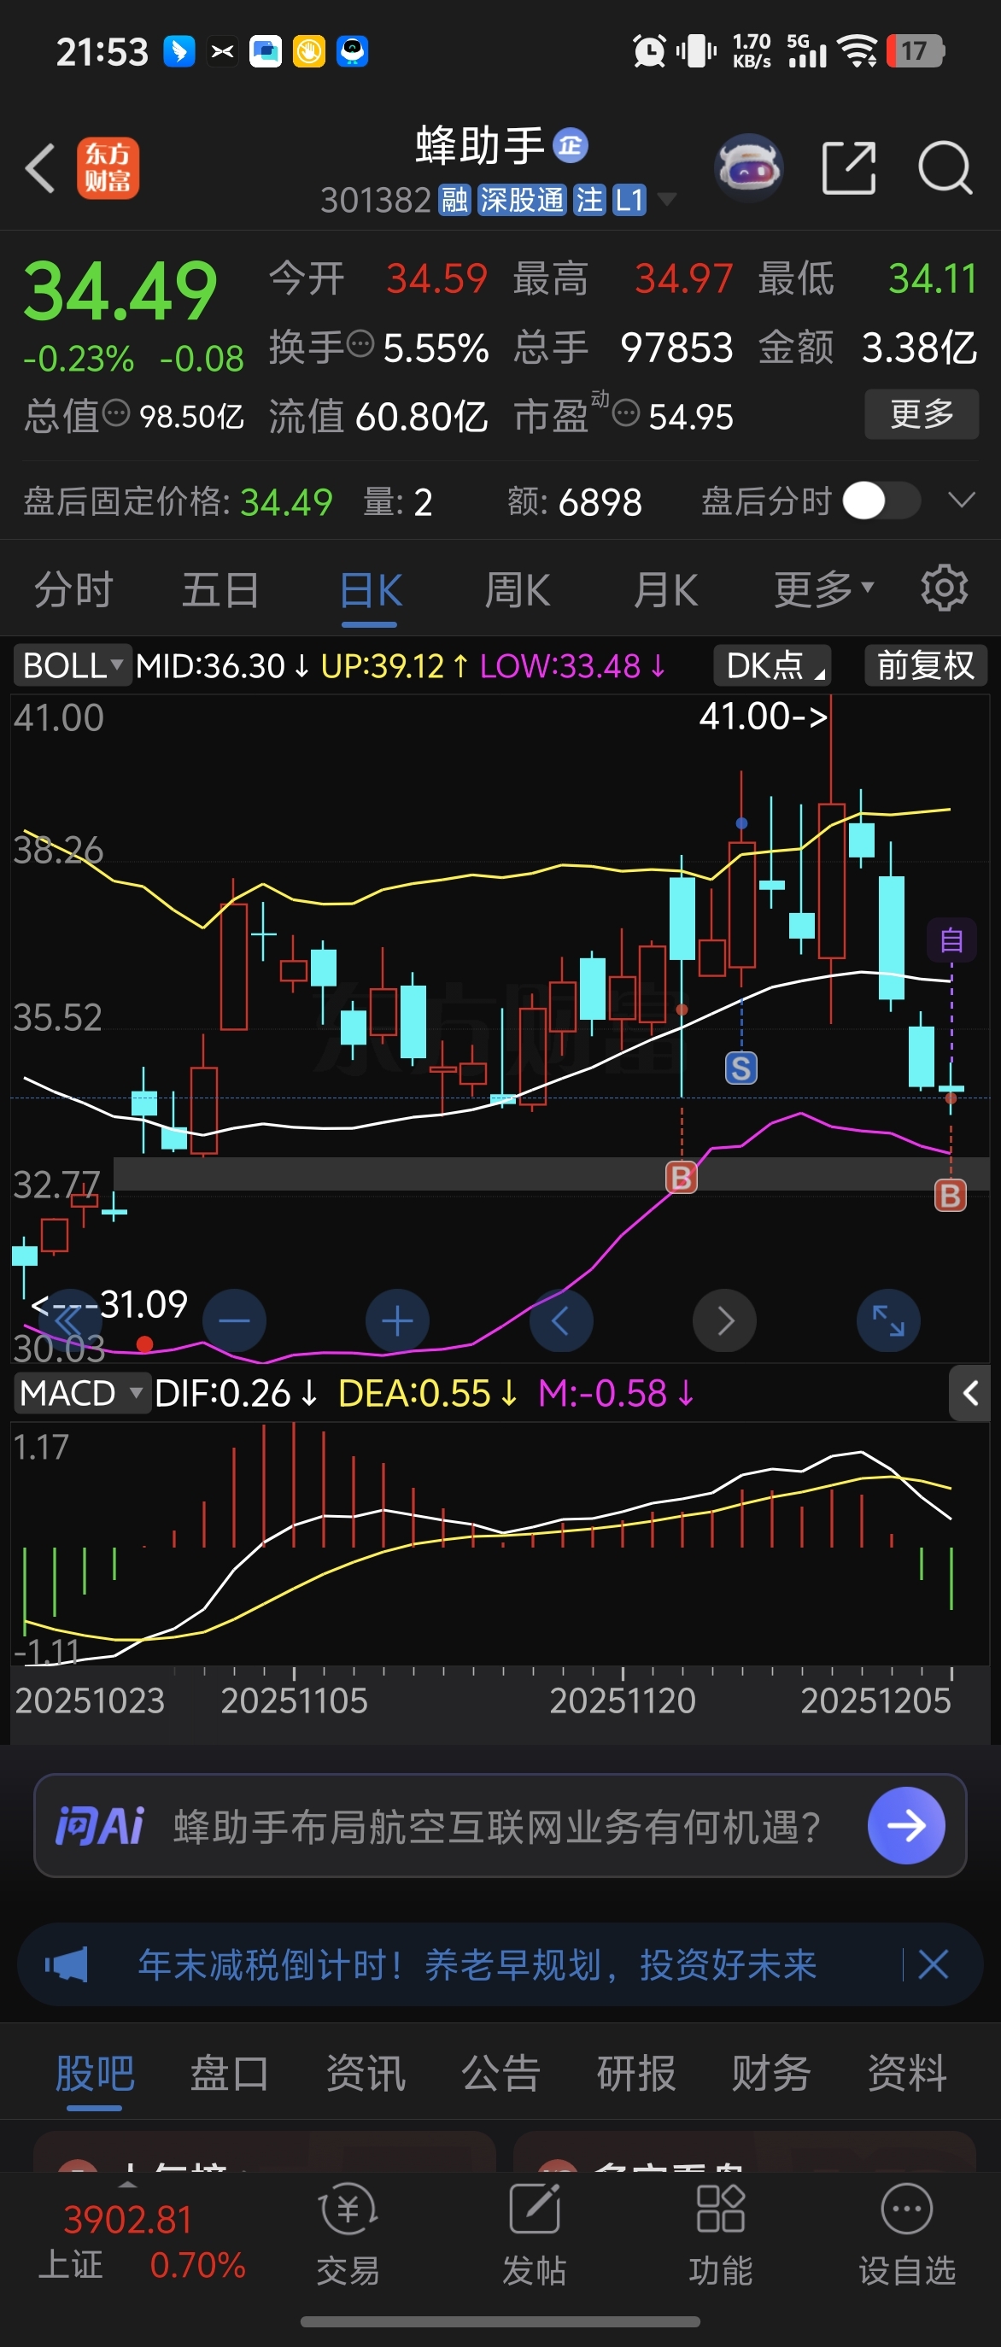Tap the B buy marker near 20251120
Image resolution: width=1001 pixels, height=2347 pixels.
[x=682, y=1177]
